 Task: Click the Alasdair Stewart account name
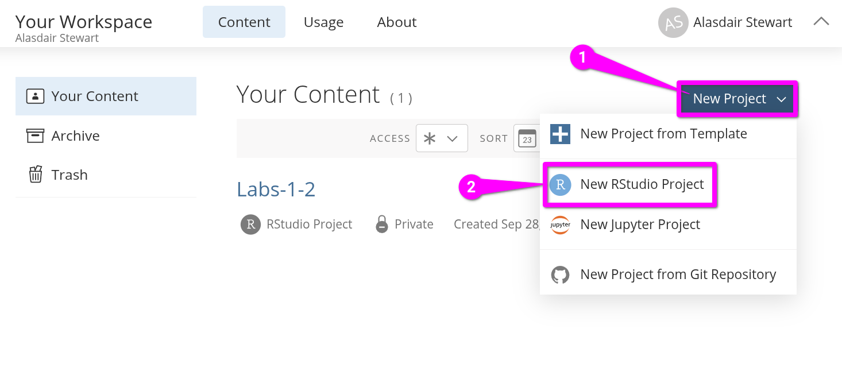(743, 22)
